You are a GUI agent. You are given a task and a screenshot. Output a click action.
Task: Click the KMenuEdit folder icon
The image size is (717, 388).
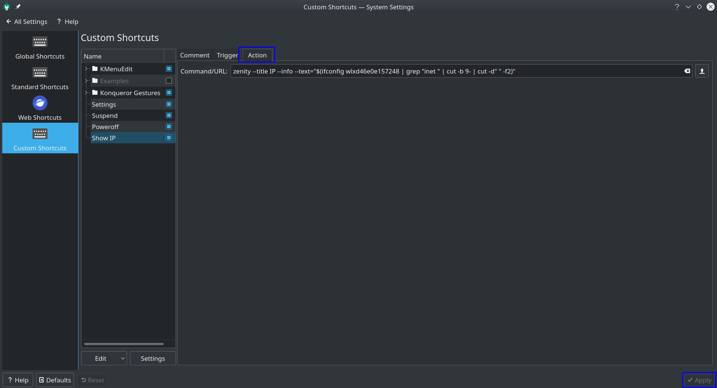pyautogui.click(x=95, y=69)
